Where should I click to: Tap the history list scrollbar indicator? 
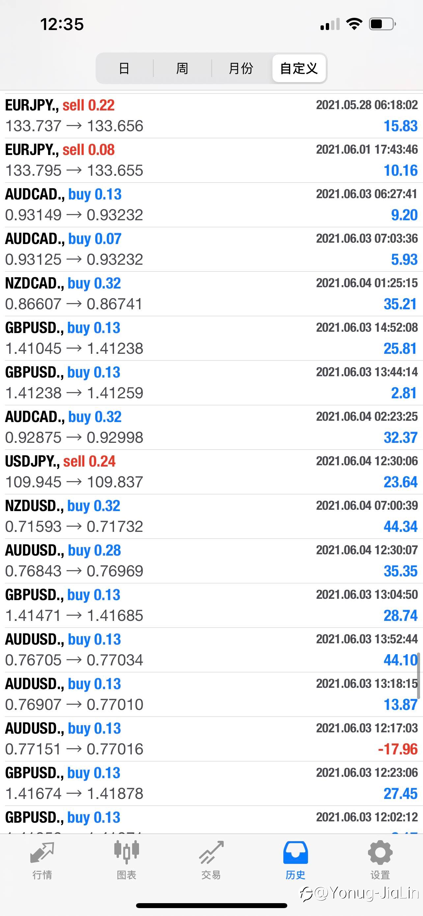pyautogui.click(x=418, y=675)
